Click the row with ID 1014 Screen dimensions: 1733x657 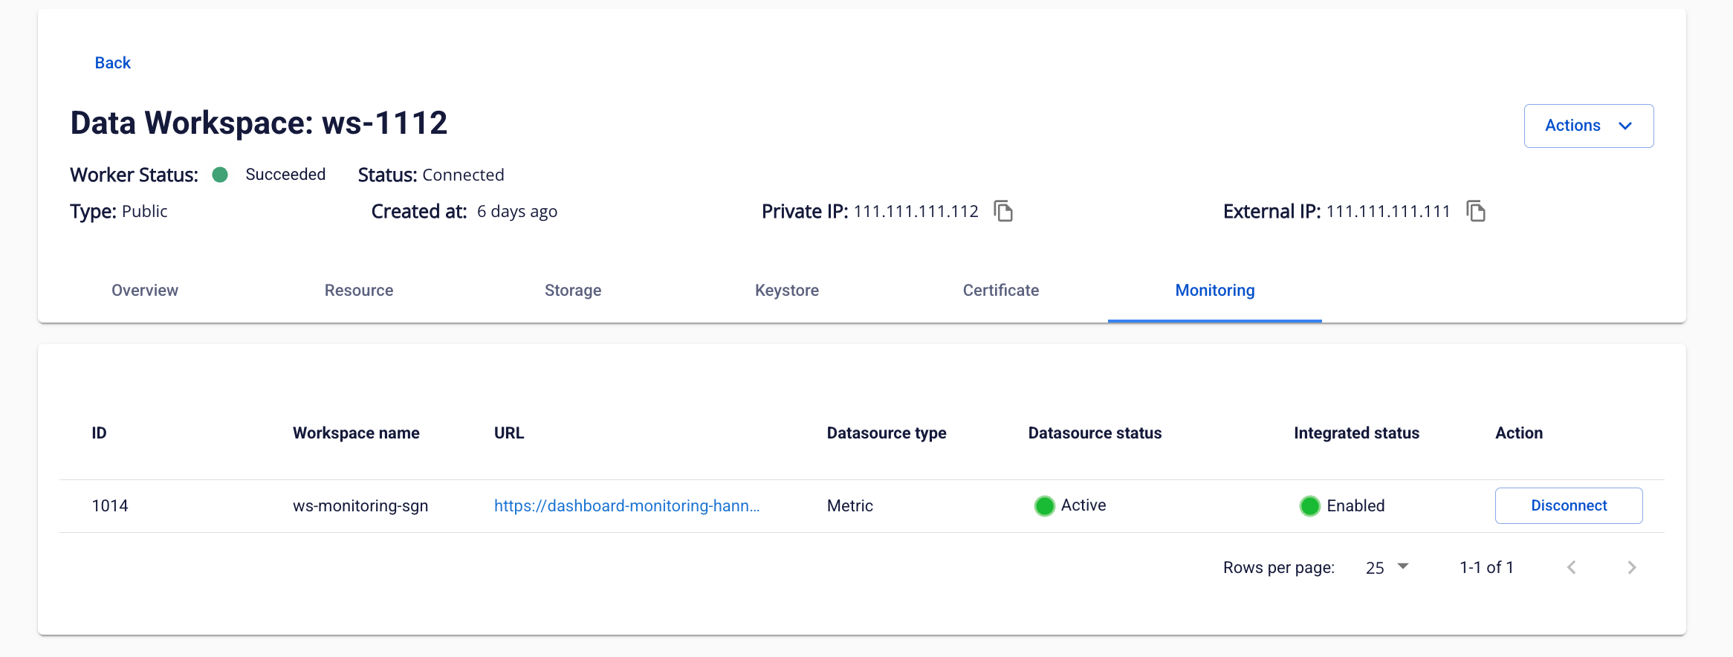[x=110, y=506]
